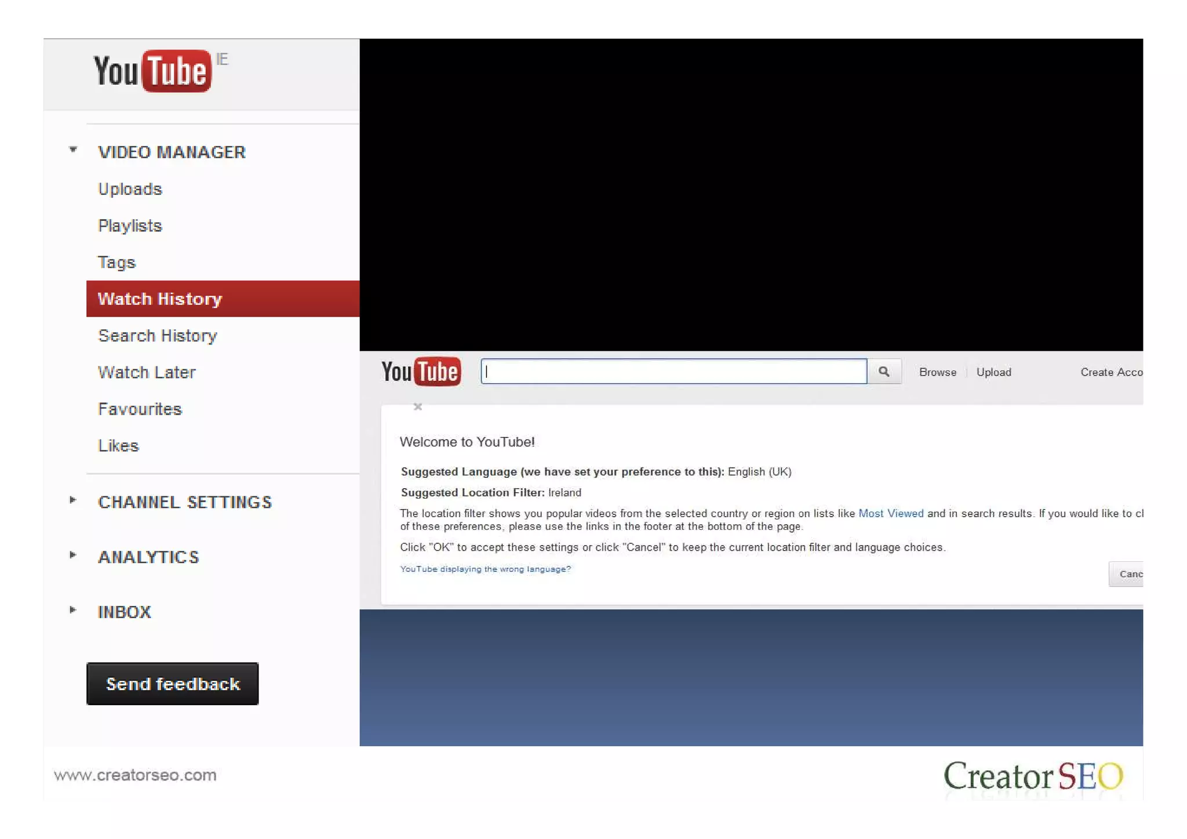Open the Tags page

tap(116, 262)
